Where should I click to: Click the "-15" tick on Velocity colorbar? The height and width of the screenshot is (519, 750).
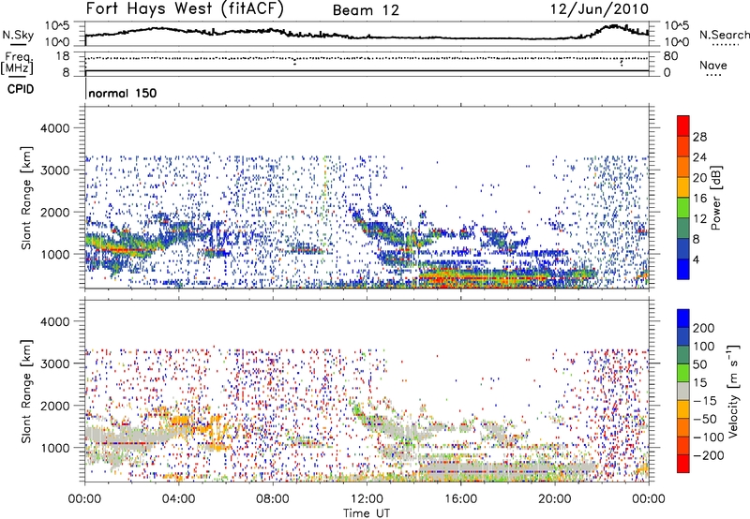click(704, 401)
